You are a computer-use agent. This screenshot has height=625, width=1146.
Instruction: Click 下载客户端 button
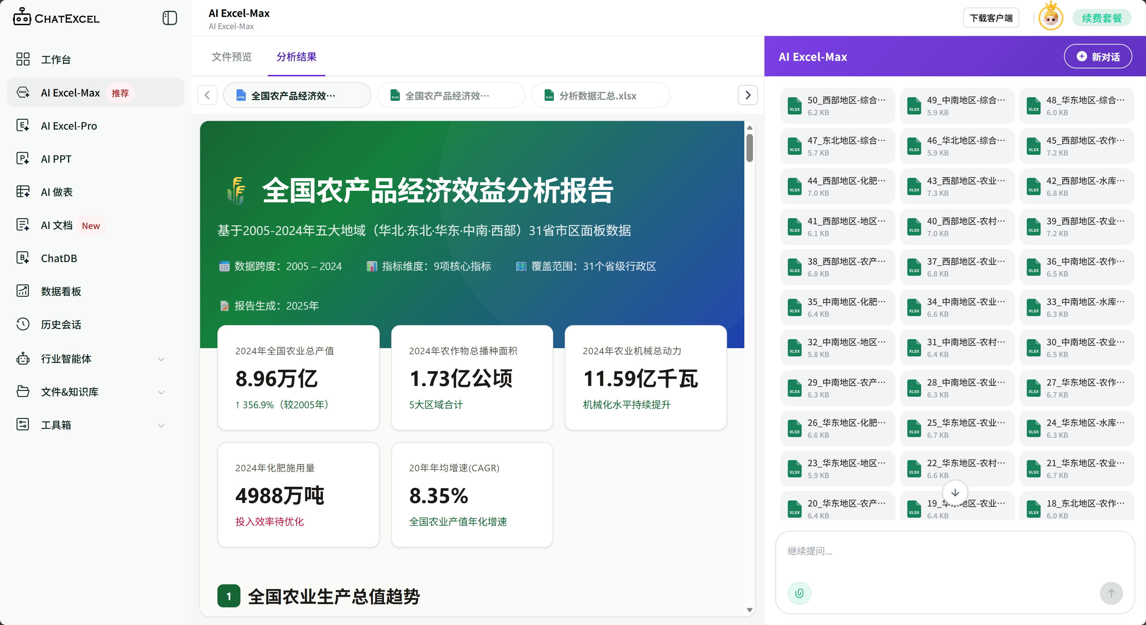[991, 18]
